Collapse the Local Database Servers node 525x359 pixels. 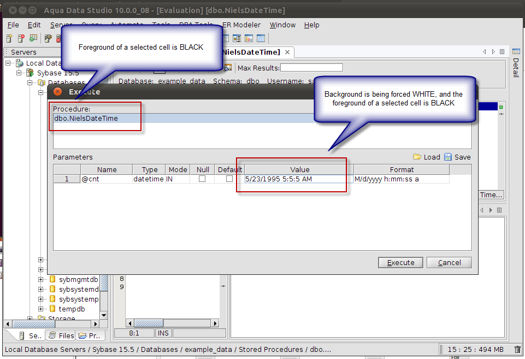click(8, 63)
